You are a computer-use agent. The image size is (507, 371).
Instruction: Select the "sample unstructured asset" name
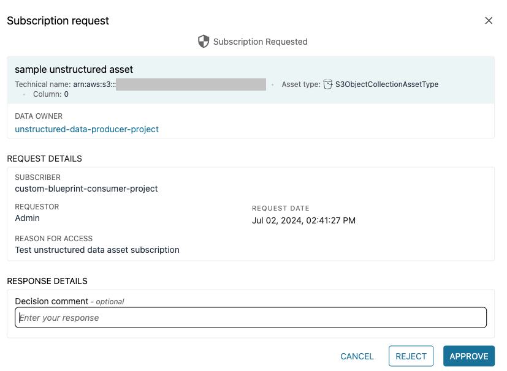click(74, 69)
